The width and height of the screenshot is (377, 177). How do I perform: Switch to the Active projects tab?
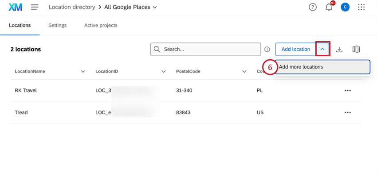pos(101,25)
